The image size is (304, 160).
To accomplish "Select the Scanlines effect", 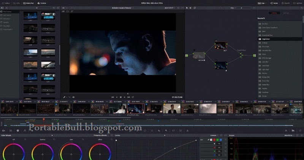I will click(x=280, y=92).
